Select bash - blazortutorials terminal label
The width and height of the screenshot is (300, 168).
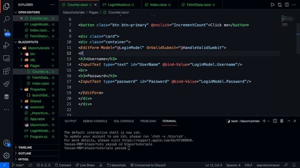coord(243,121)
